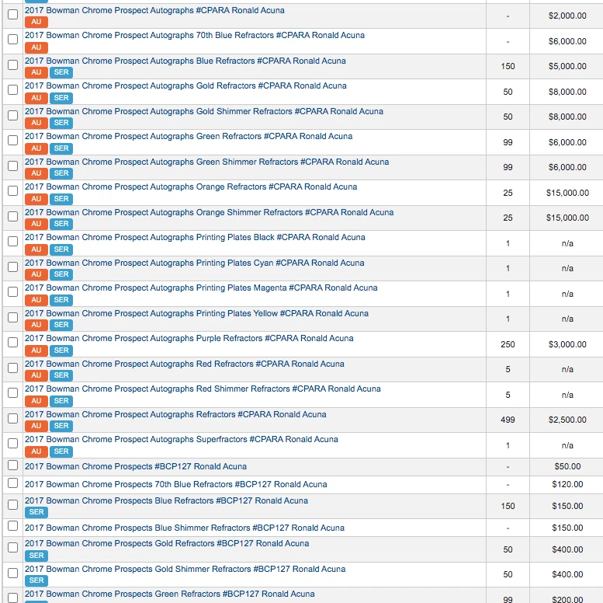The height and width of the screenshot is (603, 603).
Task: Open Prospects 70th Blue Refractors #BCP127 link
Action: [x=175, y=484]
